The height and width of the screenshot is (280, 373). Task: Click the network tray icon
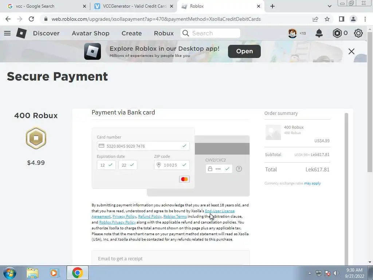pos(318,273)
